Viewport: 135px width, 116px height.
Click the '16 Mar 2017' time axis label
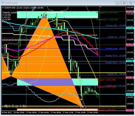coord(6,112)
